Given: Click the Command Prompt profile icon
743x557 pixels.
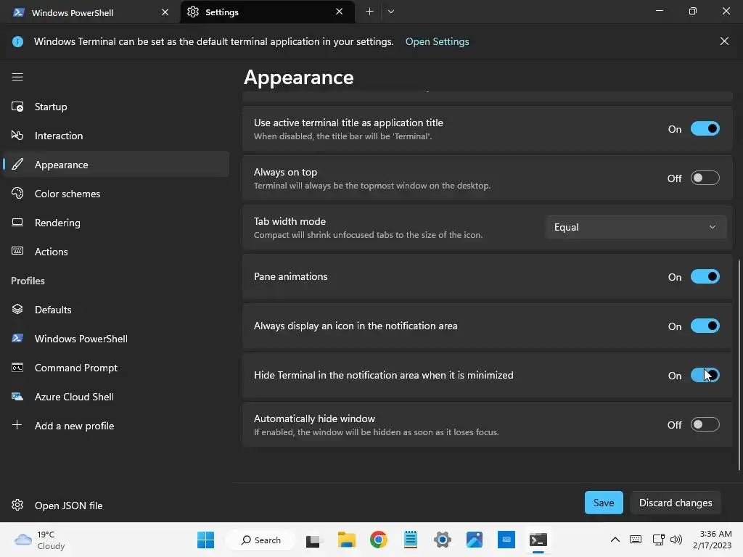Looking at the screenshot, I should 17,368.
